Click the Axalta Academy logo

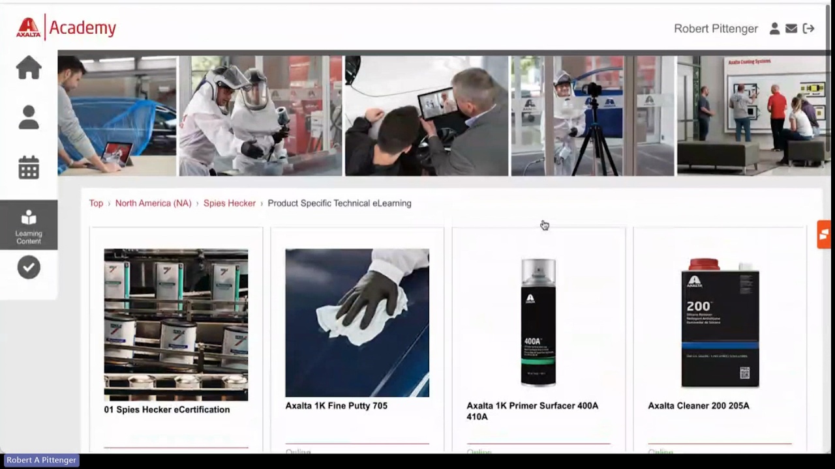pos(66,27)
